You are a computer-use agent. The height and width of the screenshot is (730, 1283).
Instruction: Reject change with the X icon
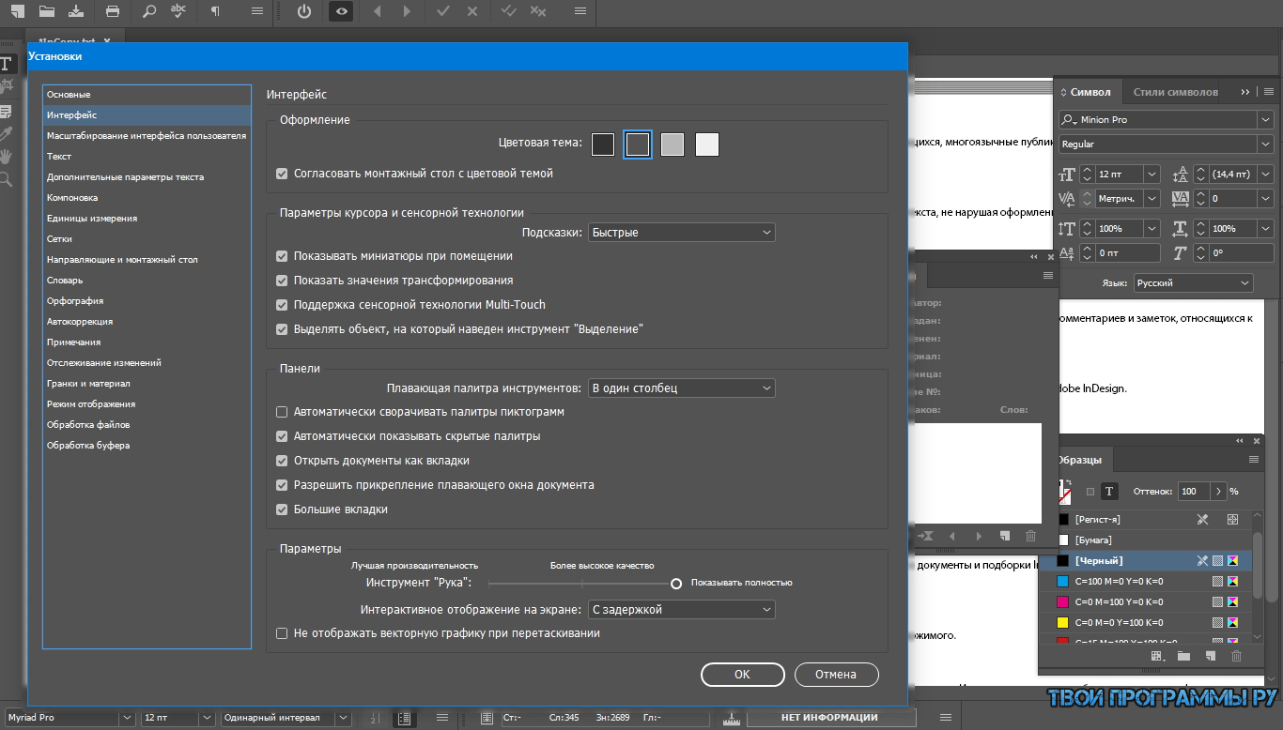(472, 11)
